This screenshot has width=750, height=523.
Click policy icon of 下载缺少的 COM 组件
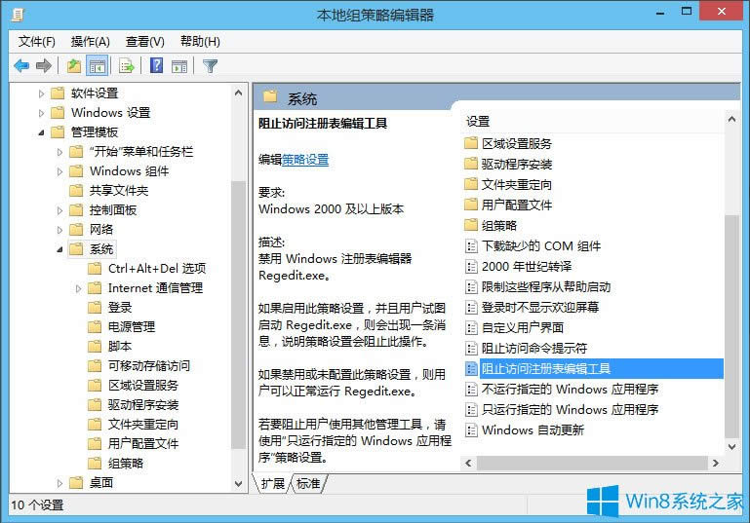pos(471,246)
